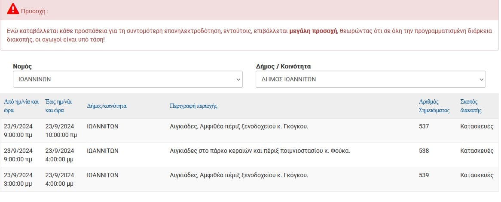Open the Δήμος / Κοινότητα dropdown
The width and height of the screenshot is (501, 202).
(x=371, y=79)
